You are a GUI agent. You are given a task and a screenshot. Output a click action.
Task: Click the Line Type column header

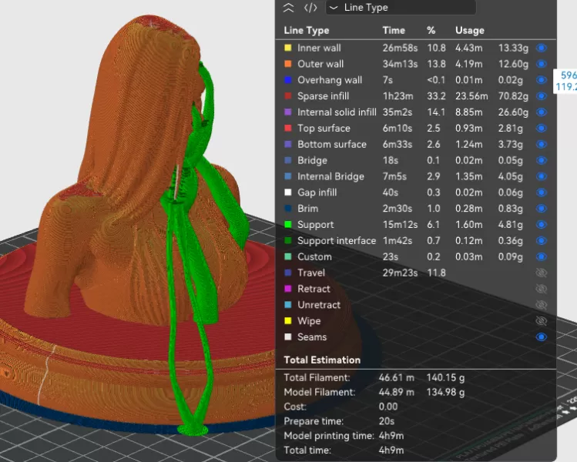[307, 30]
